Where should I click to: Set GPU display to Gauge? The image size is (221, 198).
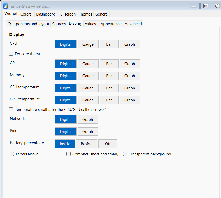(x=88, y=64)
